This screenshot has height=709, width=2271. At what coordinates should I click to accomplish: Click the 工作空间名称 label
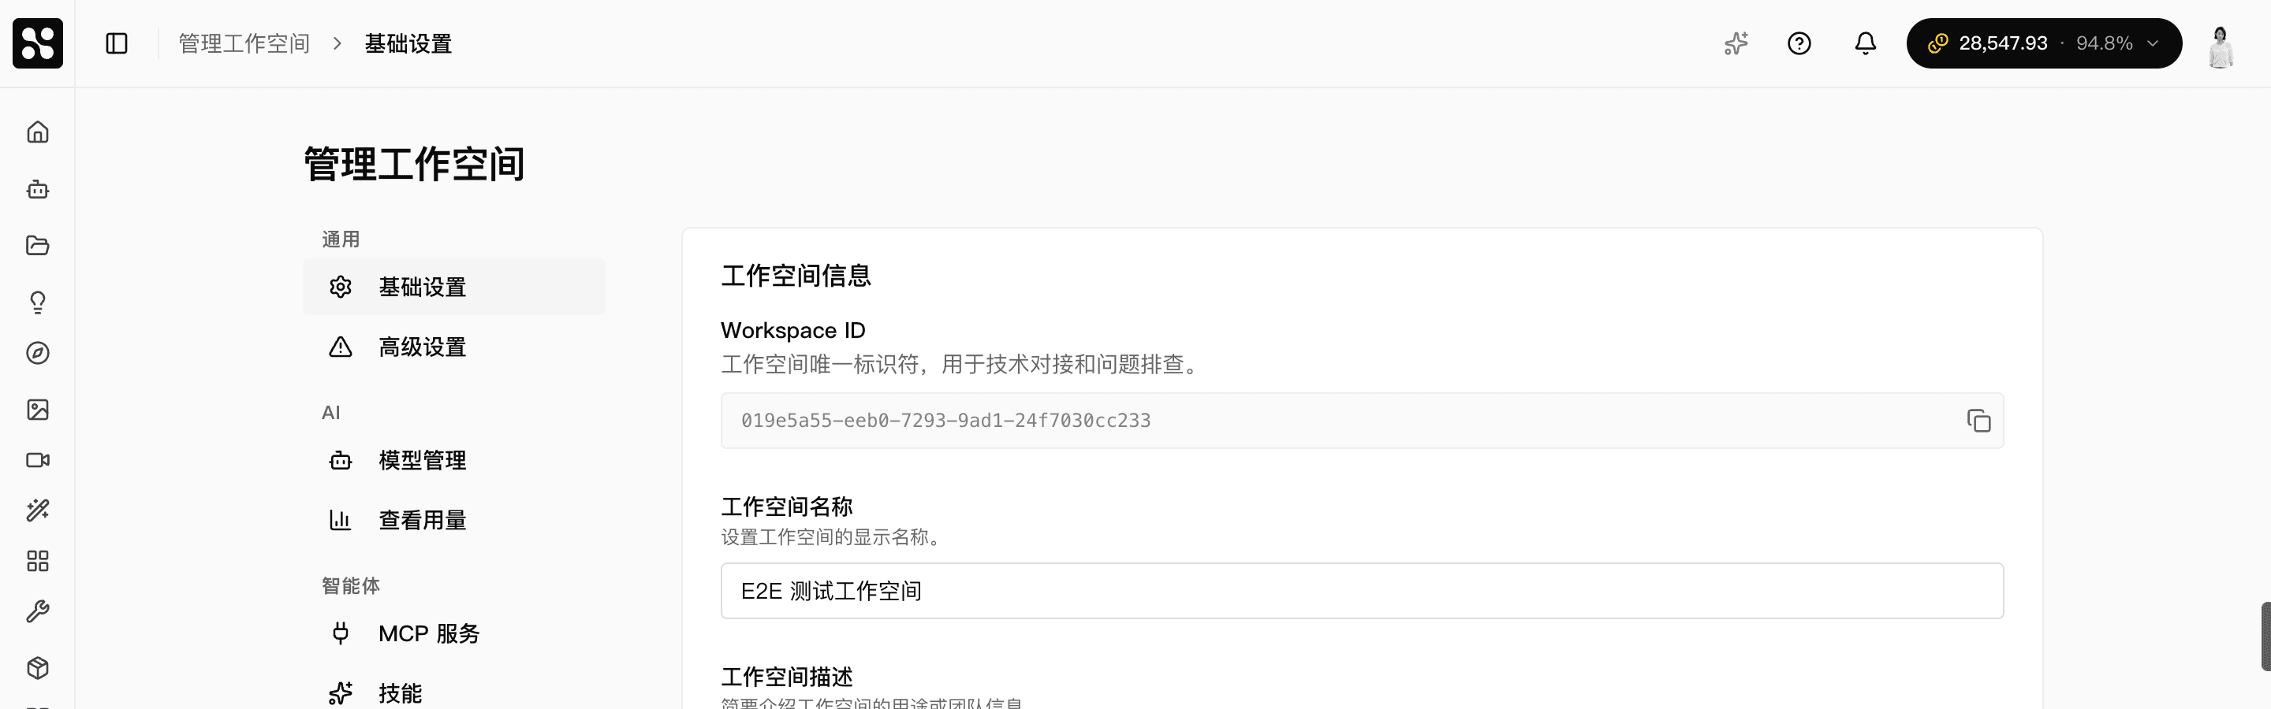[x=787, y=507]
